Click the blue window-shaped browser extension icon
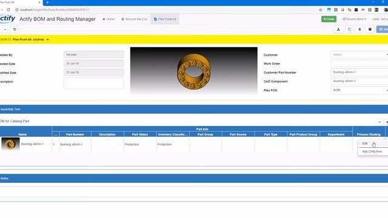 pyautogui.click(x=329, y=10)
